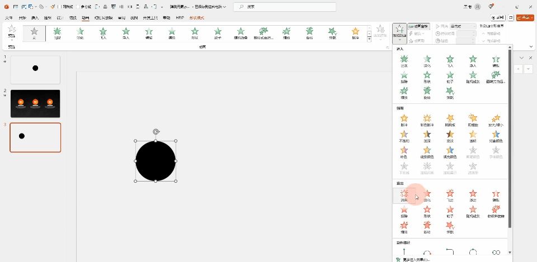The image size is (537, 262).
Task: Choose 对象颜色 (Object Color) emphasis effect
Action: click(x=496, y=136)
